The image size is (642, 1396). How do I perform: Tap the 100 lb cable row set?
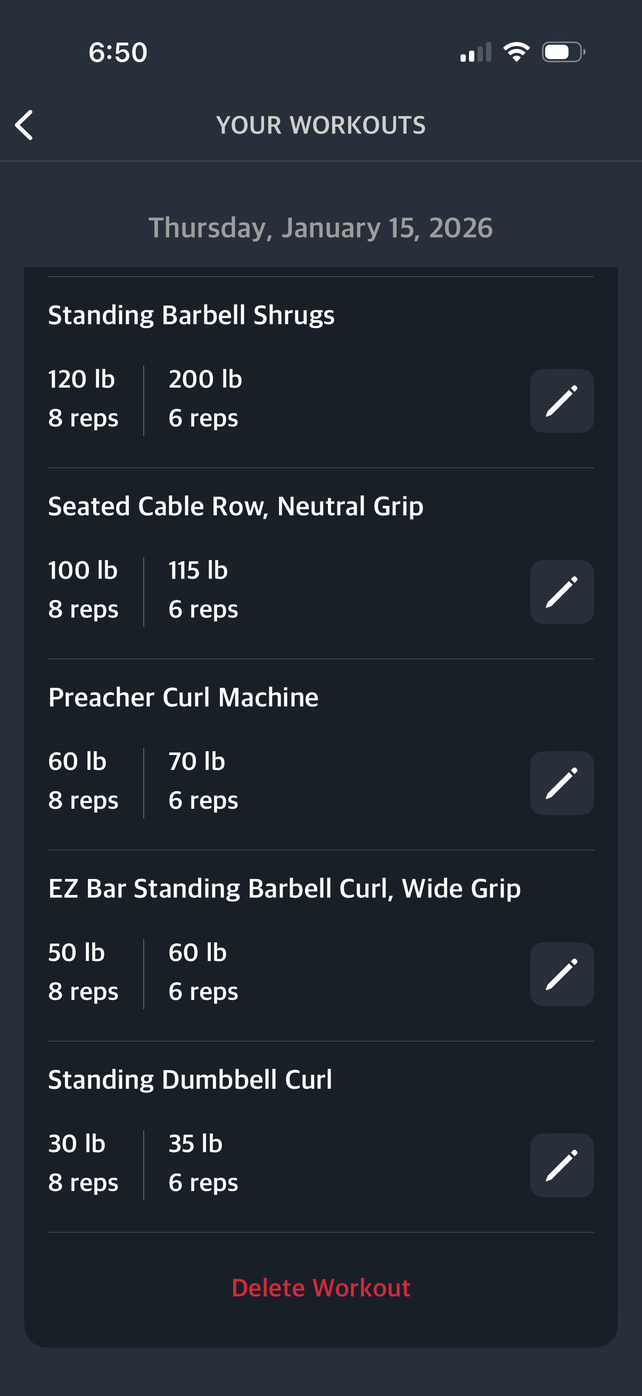pyautogui.click(x=83, y=589)
